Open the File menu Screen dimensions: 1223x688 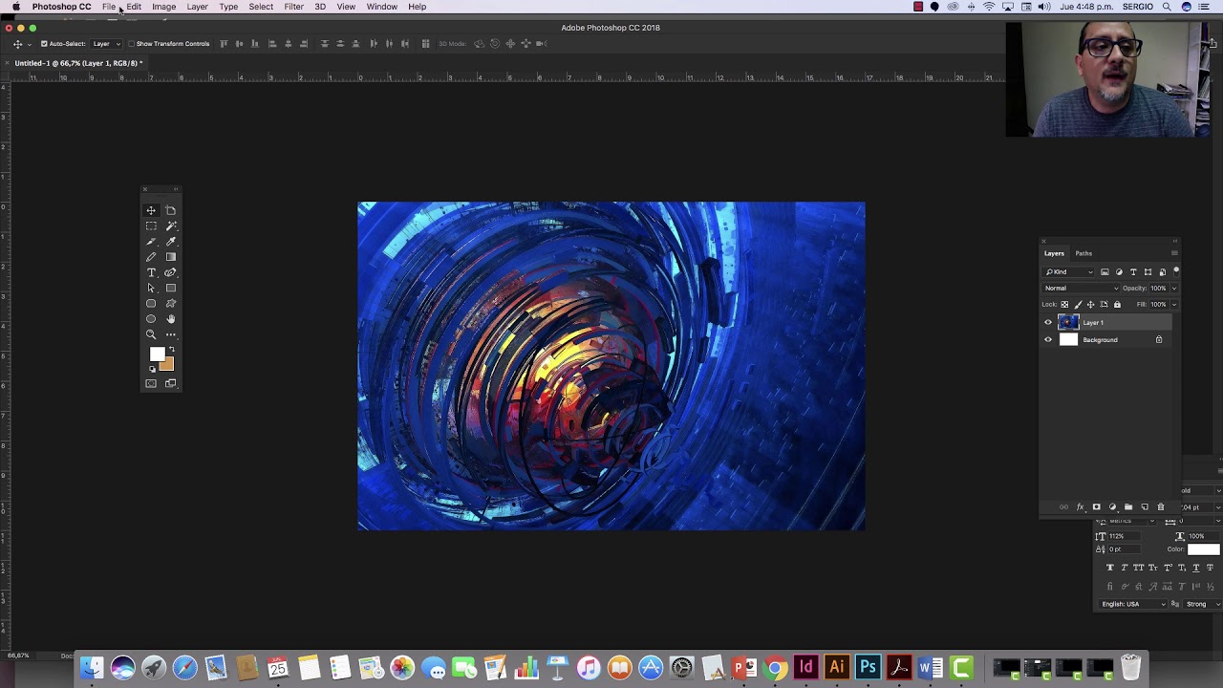109,7
